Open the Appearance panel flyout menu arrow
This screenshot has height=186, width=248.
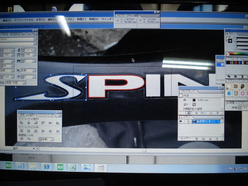pos(222,91)
